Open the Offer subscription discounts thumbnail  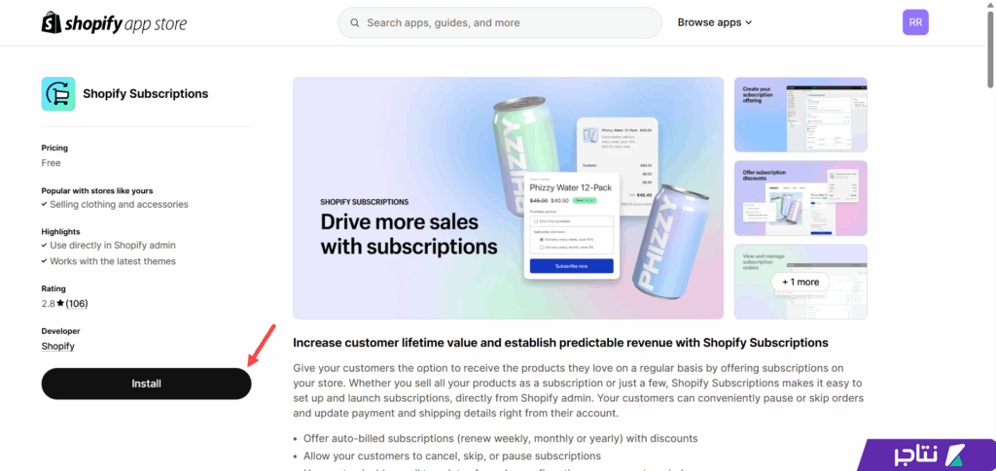(x=800, y=198)
